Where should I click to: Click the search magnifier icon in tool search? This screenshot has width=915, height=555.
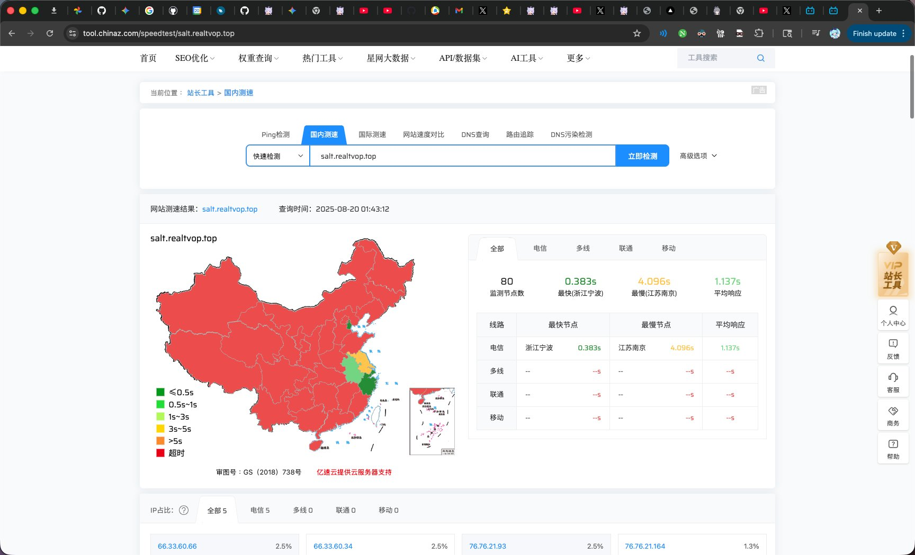coord(760,58)
